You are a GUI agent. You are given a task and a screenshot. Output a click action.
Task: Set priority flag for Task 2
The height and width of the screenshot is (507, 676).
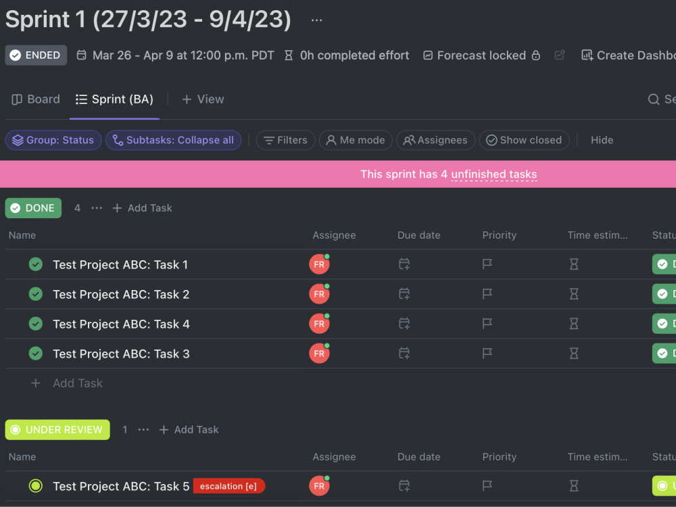(487, 294)
